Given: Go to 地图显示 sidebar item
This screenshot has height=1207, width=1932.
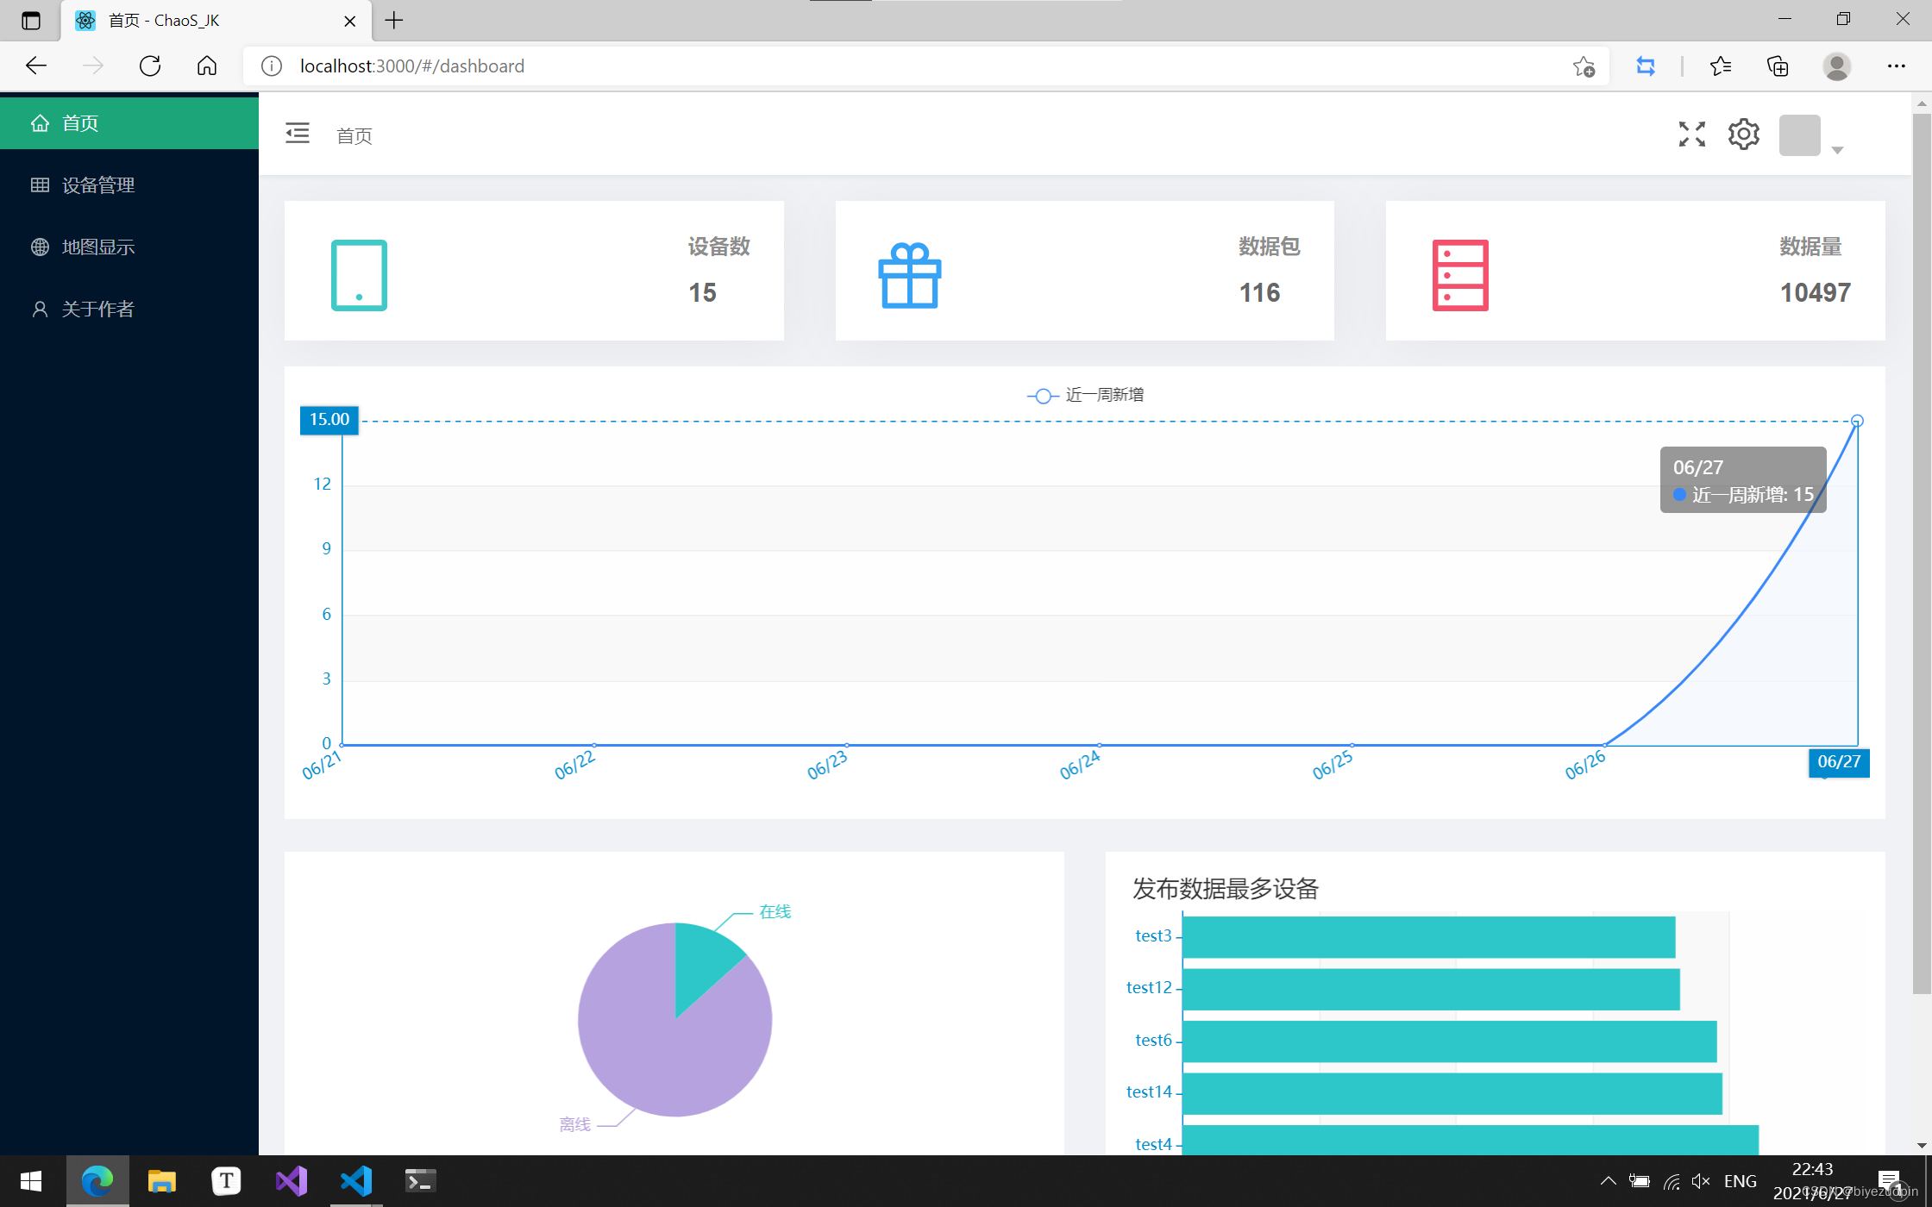Looking at the screenshot, I should click(98, 247).
